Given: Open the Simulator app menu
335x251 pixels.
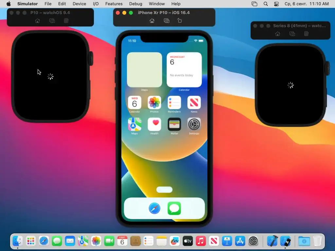Looking at the screenshot, I should click(x=27, y=4).
